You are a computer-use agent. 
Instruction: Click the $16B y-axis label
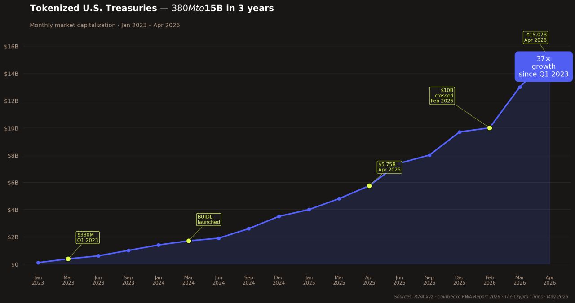click(11, 46)
